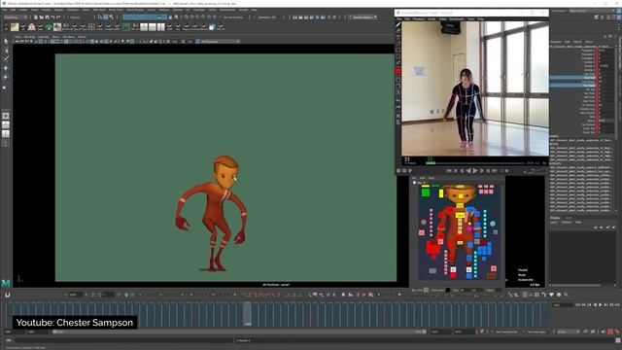Click the current frame marker on Maya timeline
Screen dimensions: 622x350
[247, 313]
